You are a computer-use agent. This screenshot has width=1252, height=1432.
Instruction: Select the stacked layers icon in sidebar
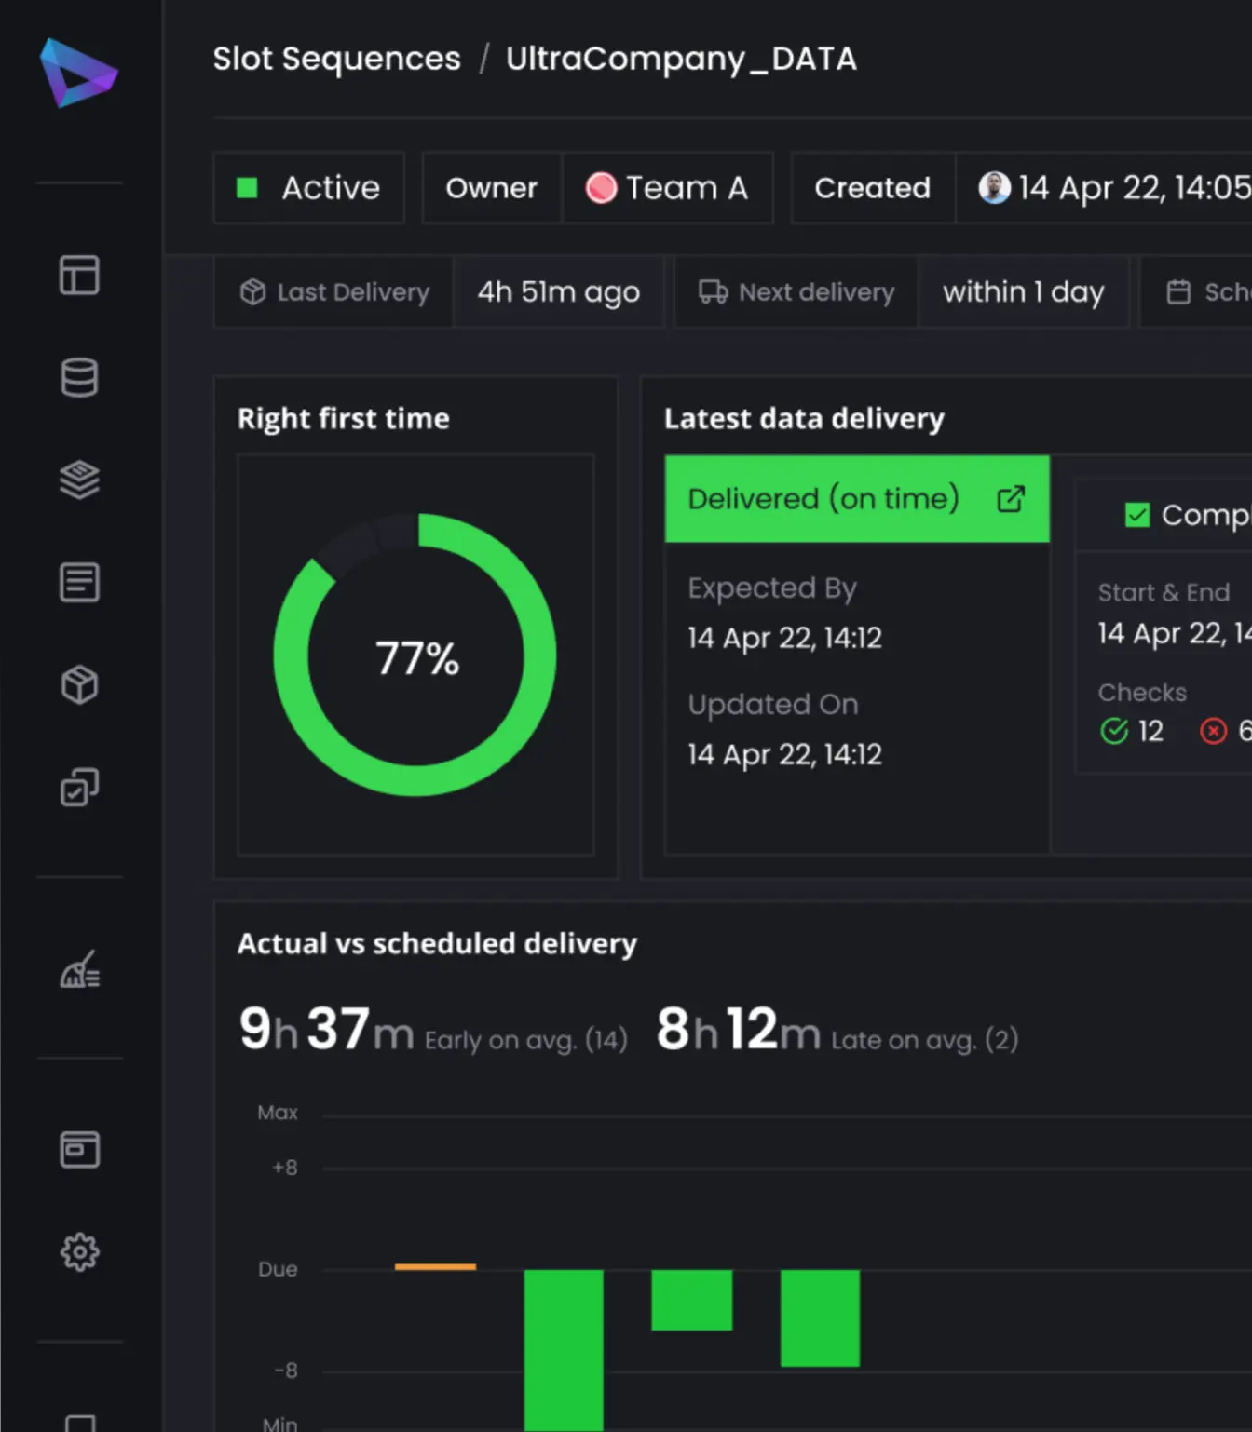click(x=79, y=480)
